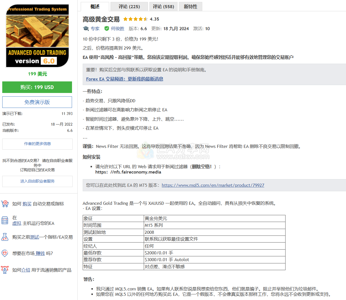Click the 测试起始地 table row label

[113, 232]
